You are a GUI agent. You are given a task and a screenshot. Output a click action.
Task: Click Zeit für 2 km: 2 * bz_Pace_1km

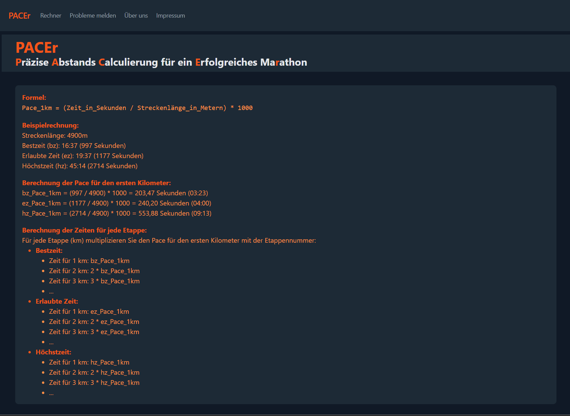(x=94, y=271)
